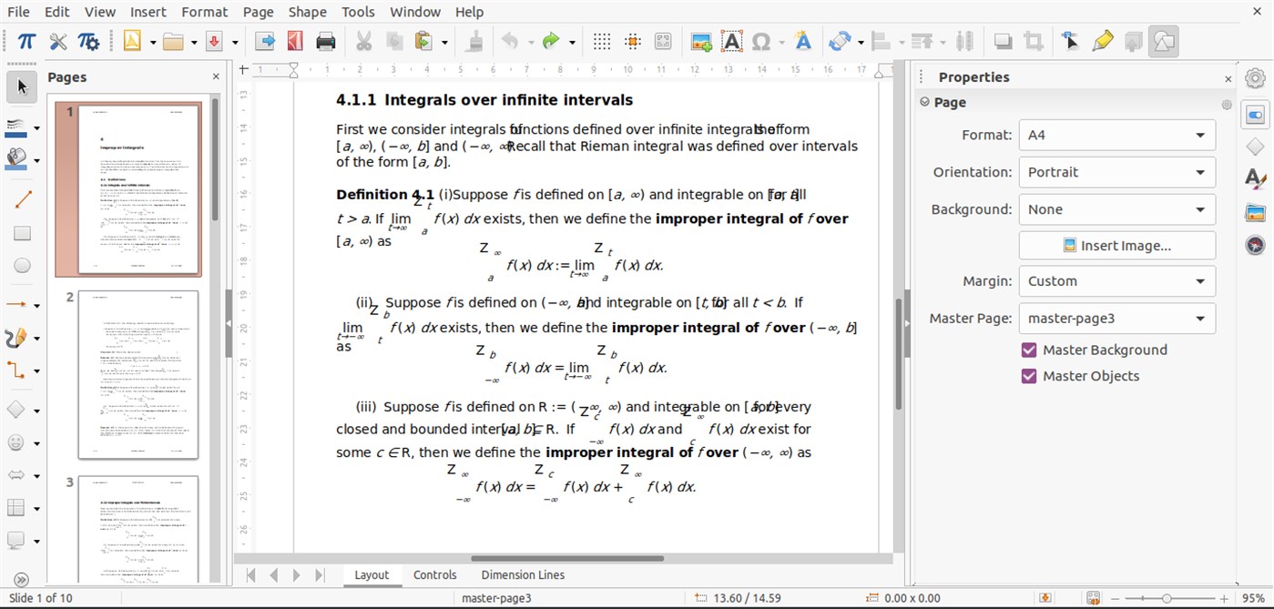
Task: Click the Insert Image button
Action: (1116, 245)
